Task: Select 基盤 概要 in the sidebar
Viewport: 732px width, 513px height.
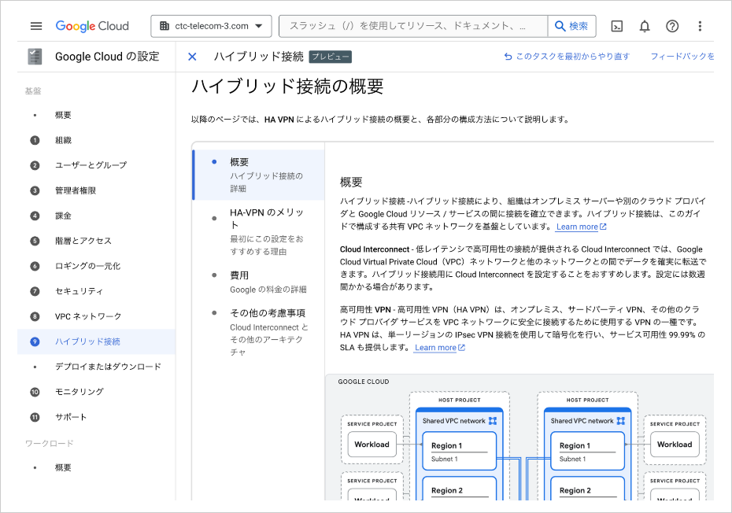Action: (x=97, y=116)
